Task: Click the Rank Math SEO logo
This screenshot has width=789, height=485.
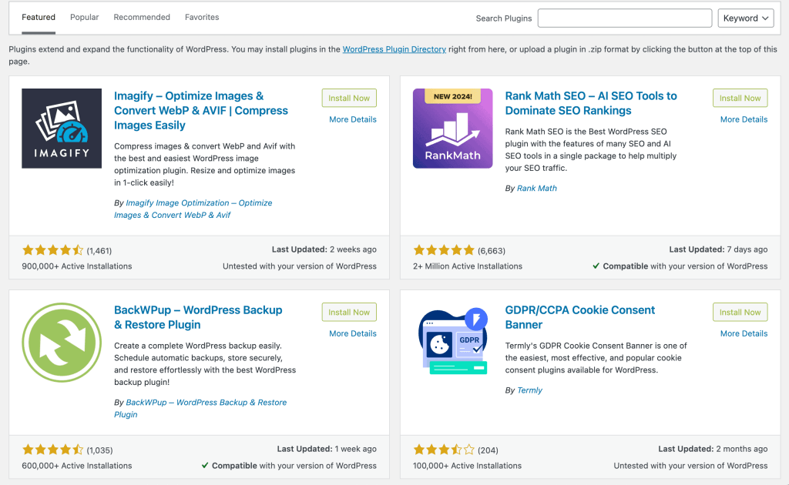Action: (453, 128)
